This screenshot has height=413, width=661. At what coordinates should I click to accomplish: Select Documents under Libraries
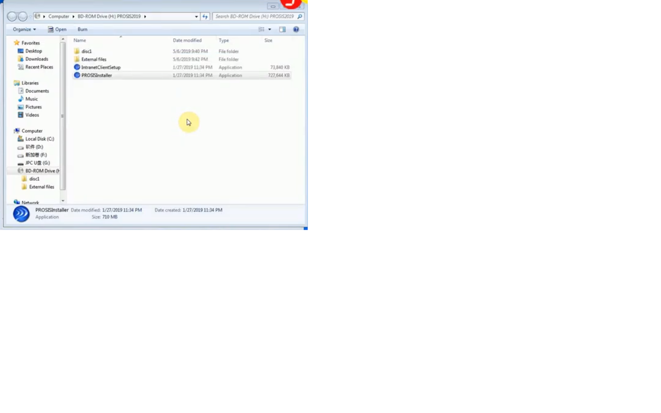pyautogui.click(x=37, y=91)
